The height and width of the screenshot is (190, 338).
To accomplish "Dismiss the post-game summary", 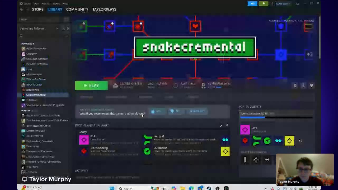I will [x=227, y=125].
